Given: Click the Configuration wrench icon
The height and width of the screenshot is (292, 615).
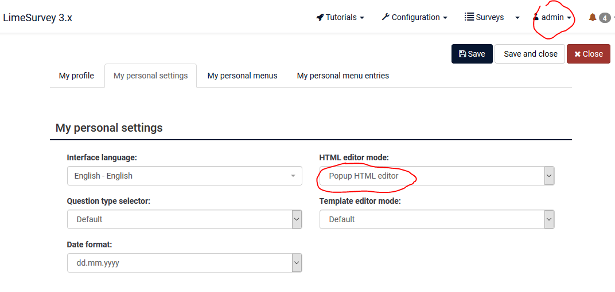Looking at the screenshot, I should (x=386, y=17).
